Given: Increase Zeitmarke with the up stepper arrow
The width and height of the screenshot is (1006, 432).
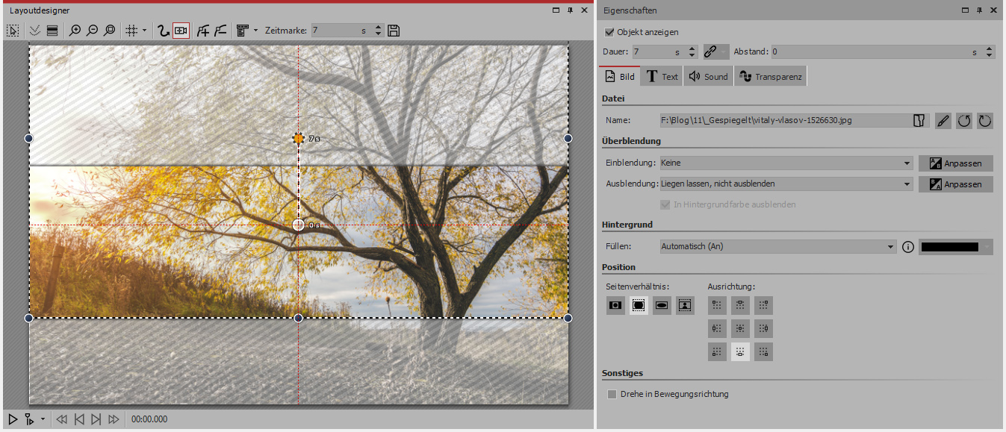Looking at the screenshot, I should tap(378, 28).
